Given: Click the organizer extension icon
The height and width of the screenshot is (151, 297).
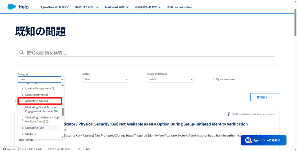Looking at the screenshot, I should pos(5,149).
